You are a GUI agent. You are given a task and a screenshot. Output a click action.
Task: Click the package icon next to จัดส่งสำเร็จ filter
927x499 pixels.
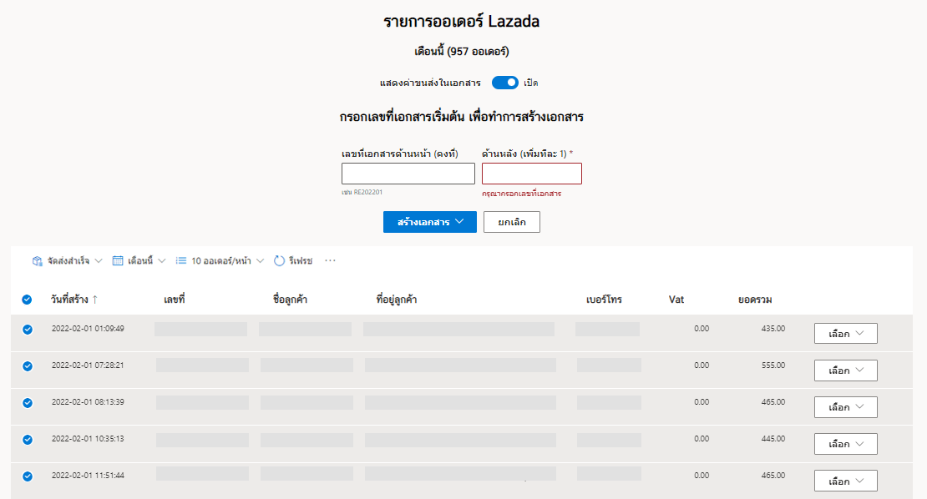[37, 260]
